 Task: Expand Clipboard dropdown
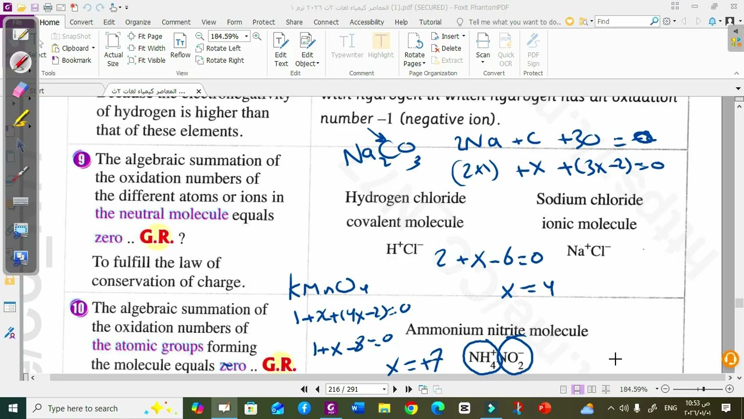click(x=93, y=48)
